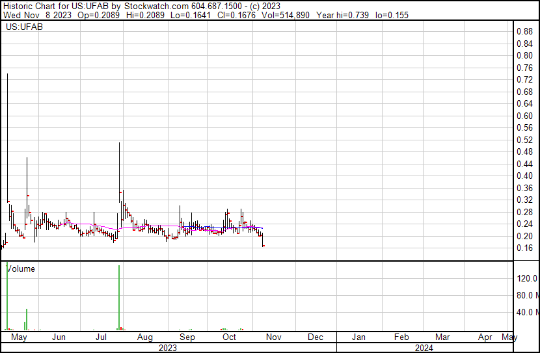This screenshot has width=540, height=353.
Task: Select the 0.40 price axis value
Action: (x=524, y=176)
